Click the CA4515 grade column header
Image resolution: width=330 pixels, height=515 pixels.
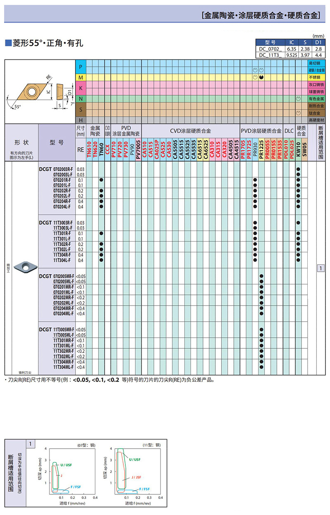pos(237,149)
